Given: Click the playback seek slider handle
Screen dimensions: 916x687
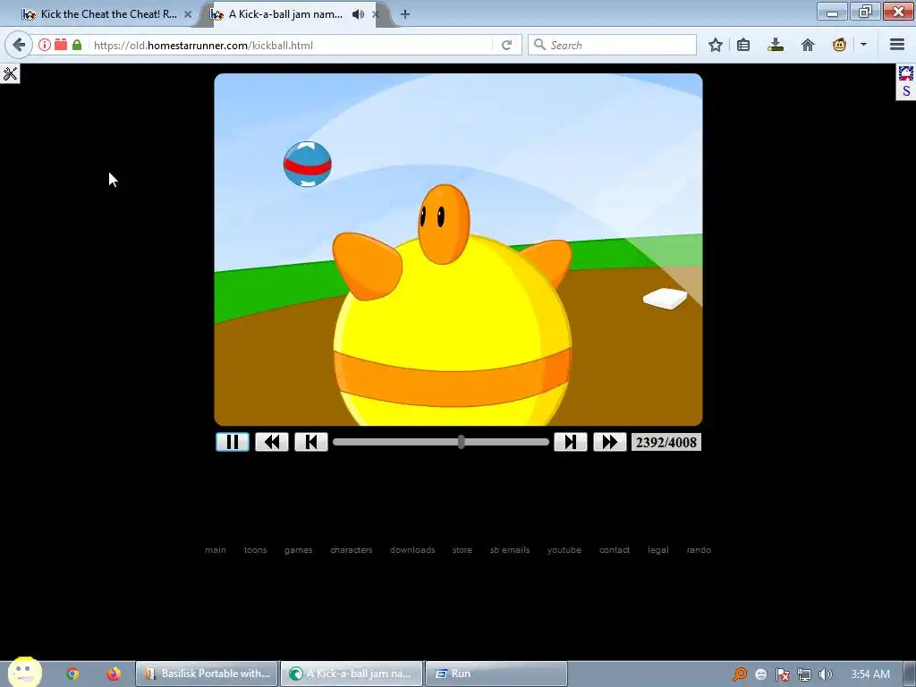Looking at the screenshot, I should point(462,442).
